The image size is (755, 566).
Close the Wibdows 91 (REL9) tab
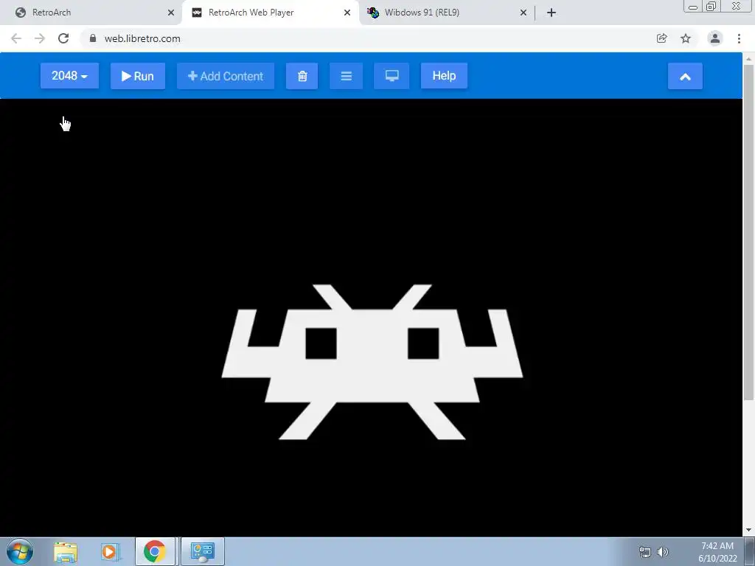pyautogui.click(x=523, y=13)
